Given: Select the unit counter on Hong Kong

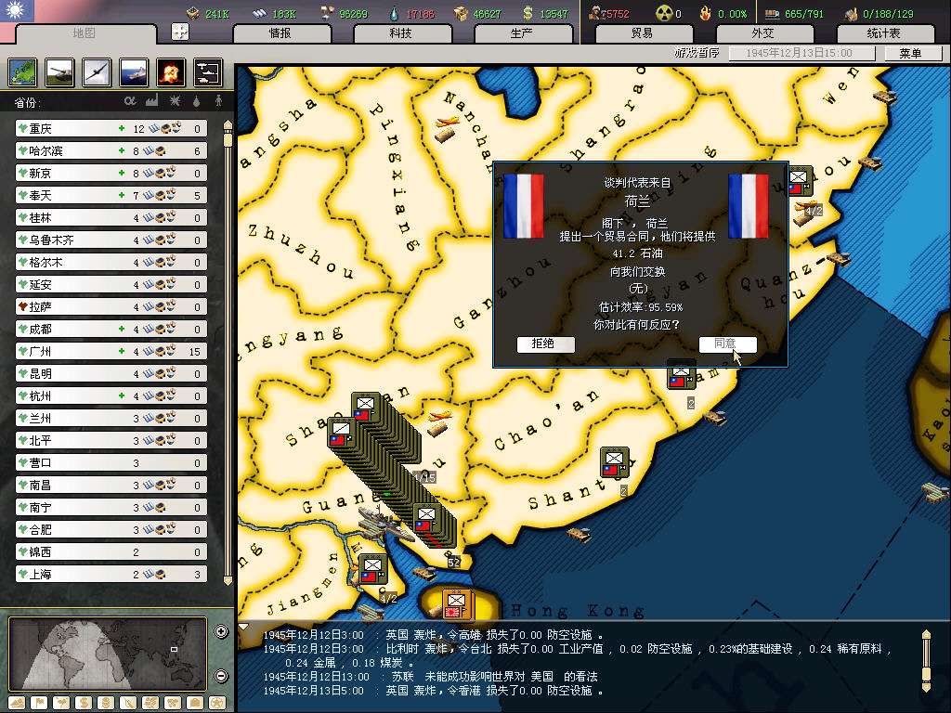Looking at the screenshot, I should pyautogui.click(x=456, y=604).
